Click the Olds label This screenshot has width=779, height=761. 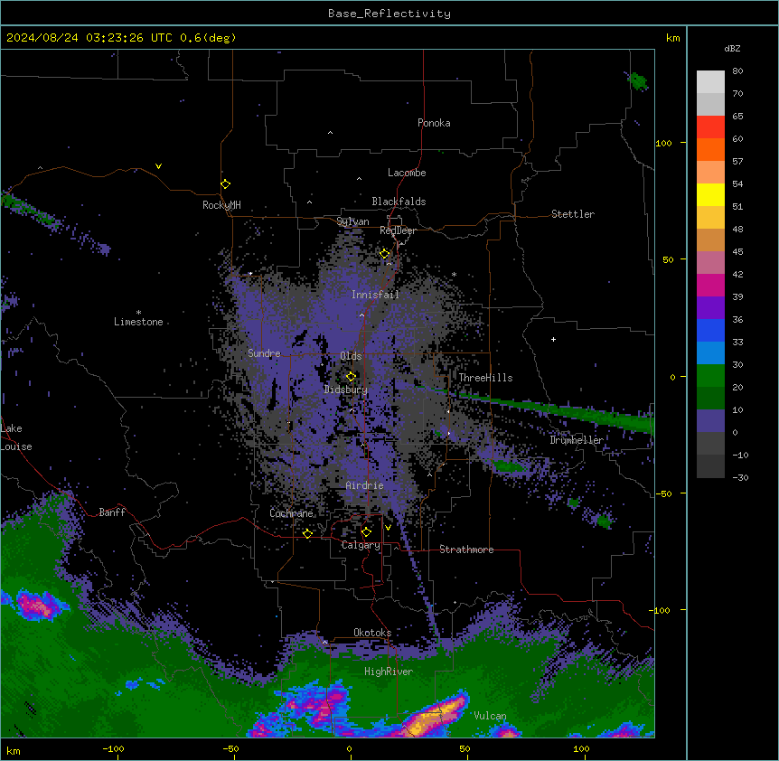pyautogui.click(x=351, y=356)
